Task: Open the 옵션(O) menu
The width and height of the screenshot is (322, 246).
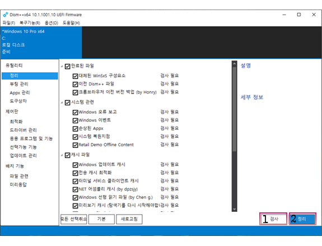Action: pyautogui.click(x=52, y=23)
